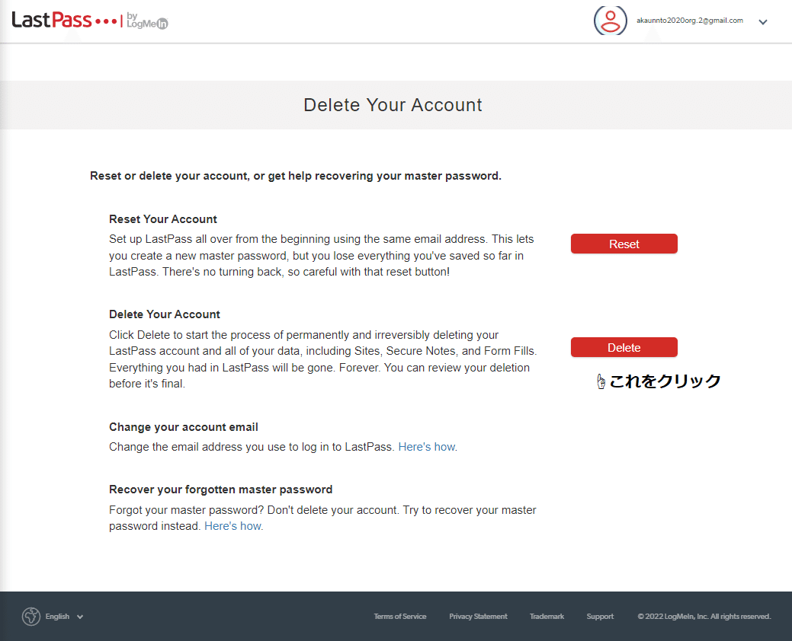
Task: Click the account email address
Action: tap(689, 20)
